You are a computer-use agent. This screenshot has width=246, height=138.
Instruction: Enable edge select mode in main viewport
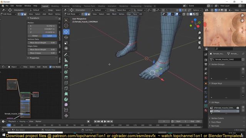(86, 14)
